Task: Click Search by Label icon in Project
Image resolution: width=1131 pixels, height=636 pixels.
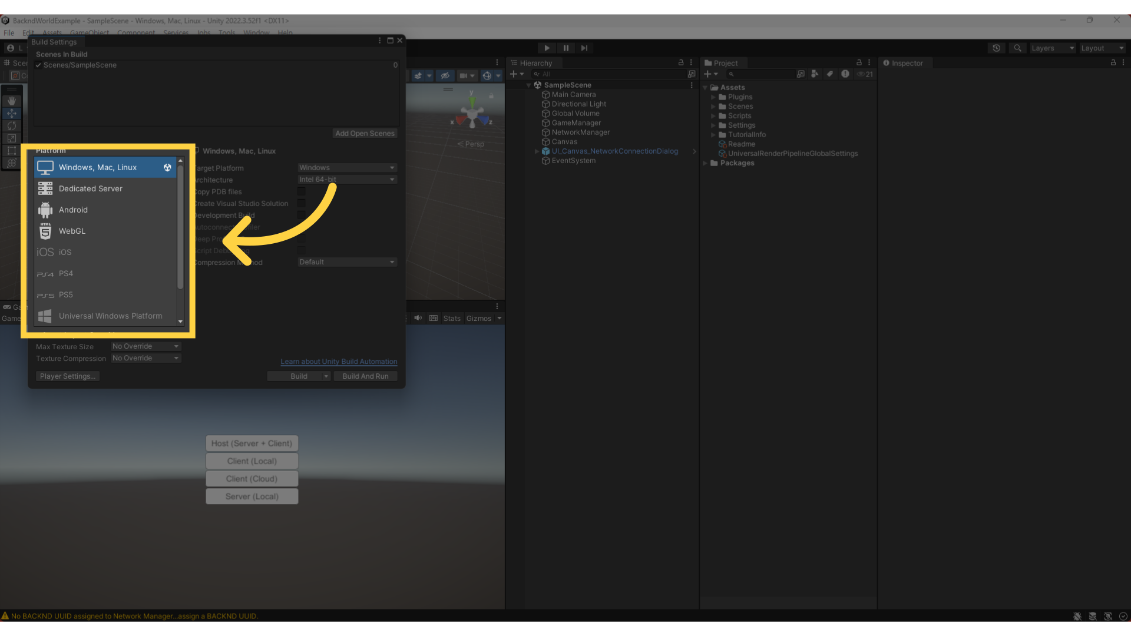Action: click(x=830, y=74)
